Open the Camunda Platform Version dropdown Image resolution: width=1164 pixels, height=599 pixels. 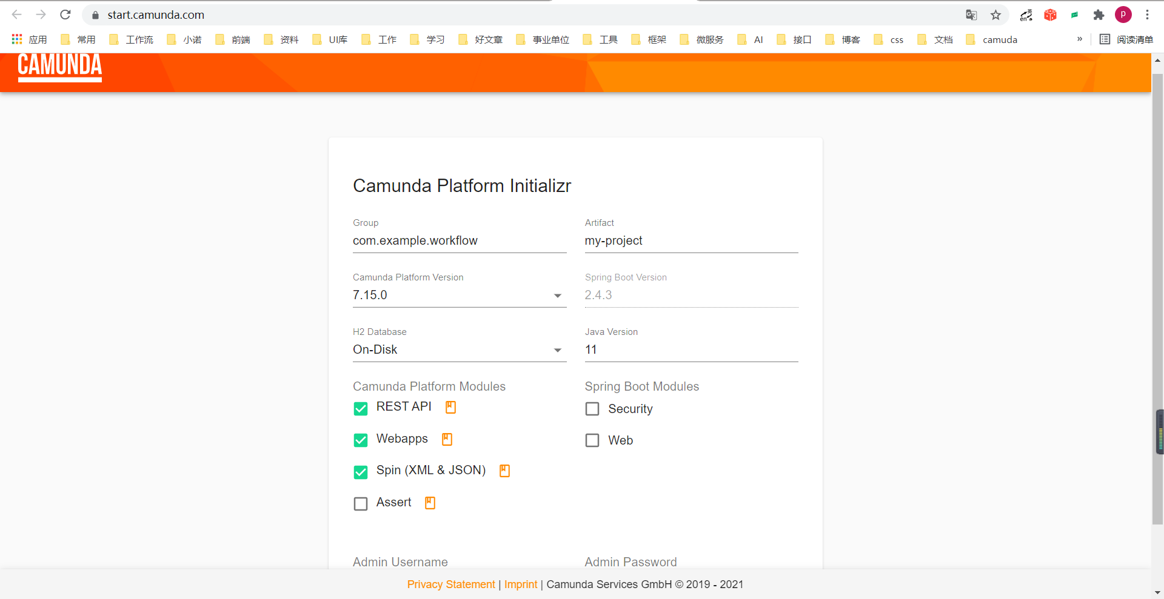click(557, 296)
